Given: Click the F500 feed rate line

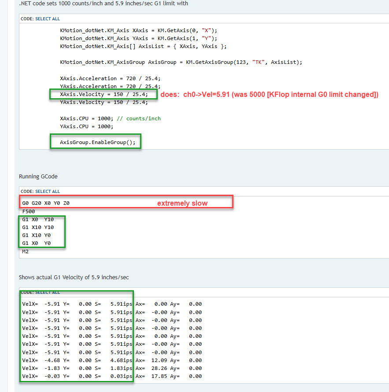Looking at the screenshot, I should [x=28, y=211].
